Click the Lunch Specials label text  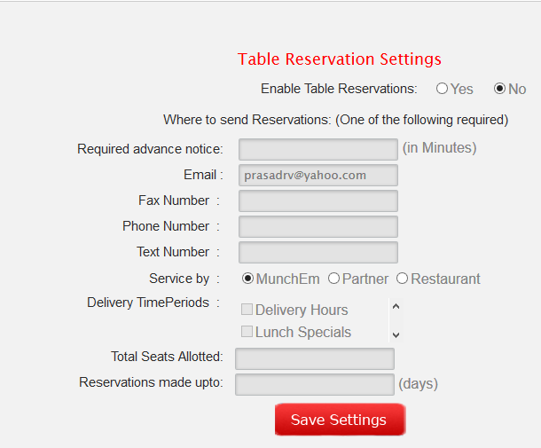click(x=303, y=332)
